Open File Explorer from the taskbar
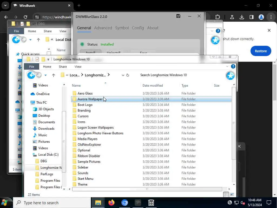Screen dimensions: 277x208 pyautogui.click(x=98, y=203)
